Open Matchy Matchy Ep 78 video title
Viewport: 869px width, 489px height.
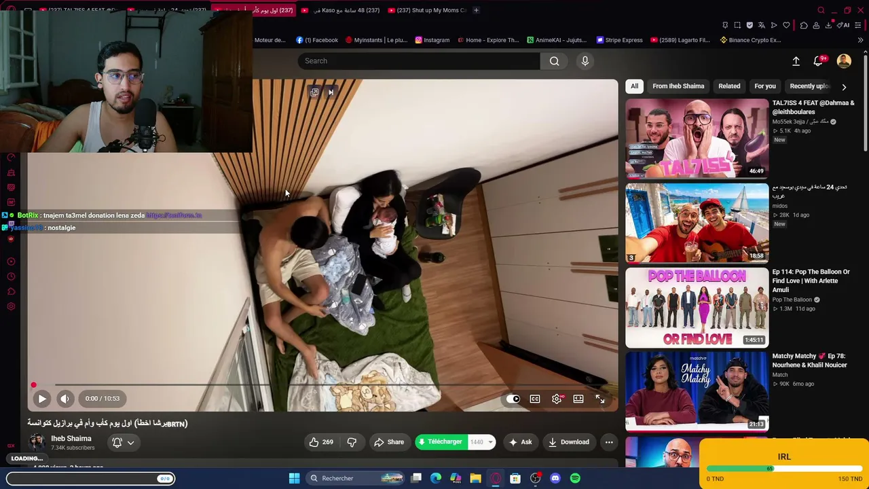809,361
